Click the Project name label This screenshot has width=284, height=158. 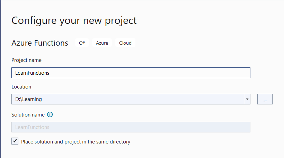26,60
